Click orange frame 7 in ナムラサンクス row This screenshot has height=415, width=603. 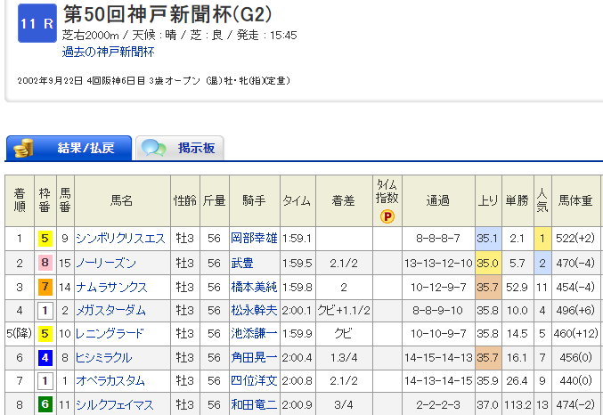pyautogui.click(x=45, y=287)
